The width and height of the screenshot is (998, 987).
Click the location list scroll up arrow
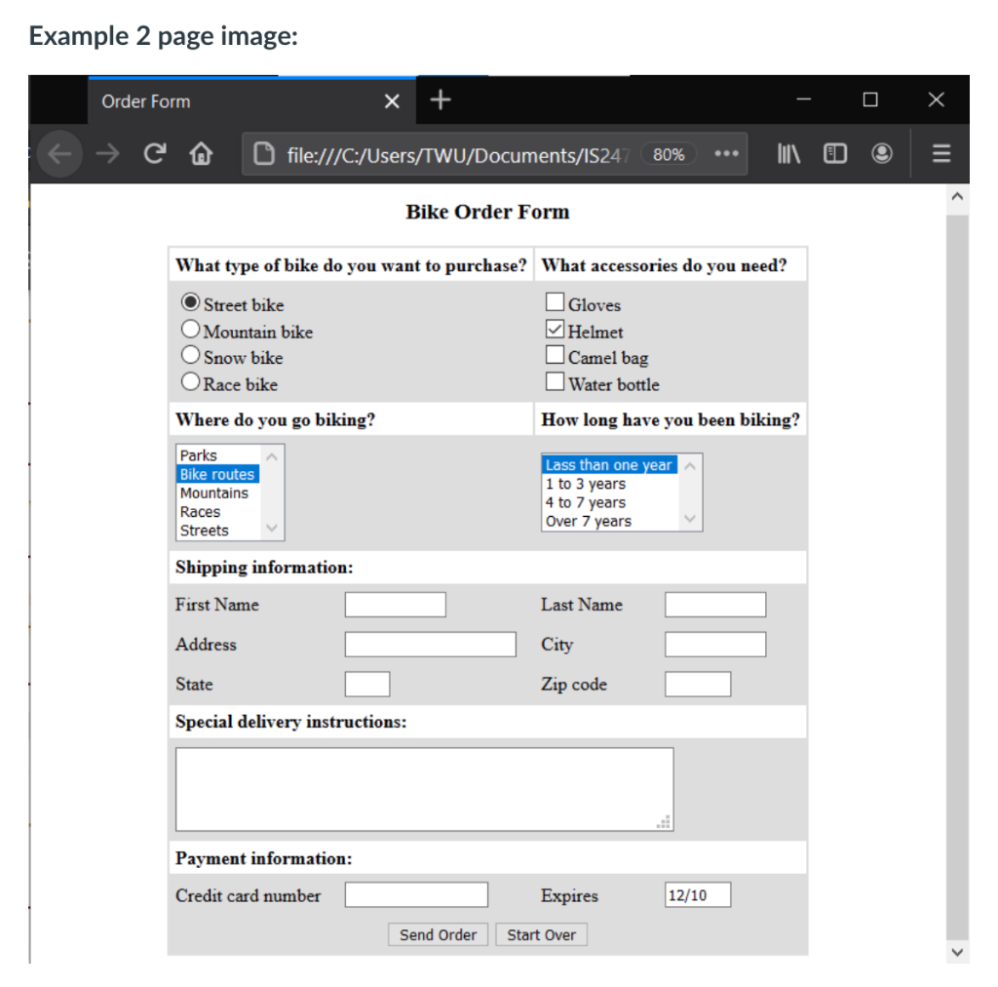pos(272,456)
